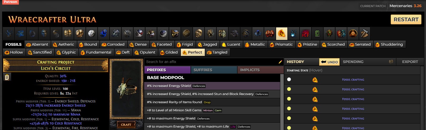Select the red and blue faces orb icon
426x130 pixels.
coord(341,33)
